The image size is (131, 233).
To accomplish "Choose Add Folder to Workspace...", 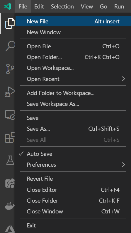I will (x=73, y=93).
